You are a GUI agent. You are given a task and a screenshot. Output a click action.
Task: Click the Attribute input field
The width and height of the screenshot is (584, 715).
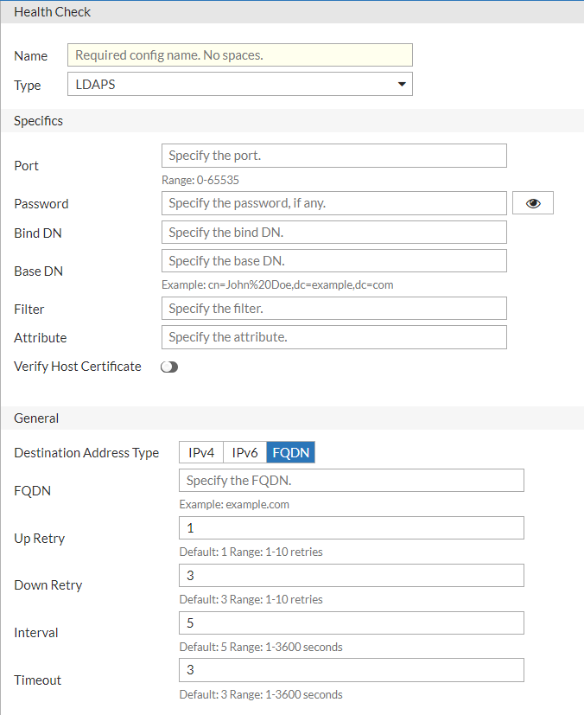click(x=334, y=337)
